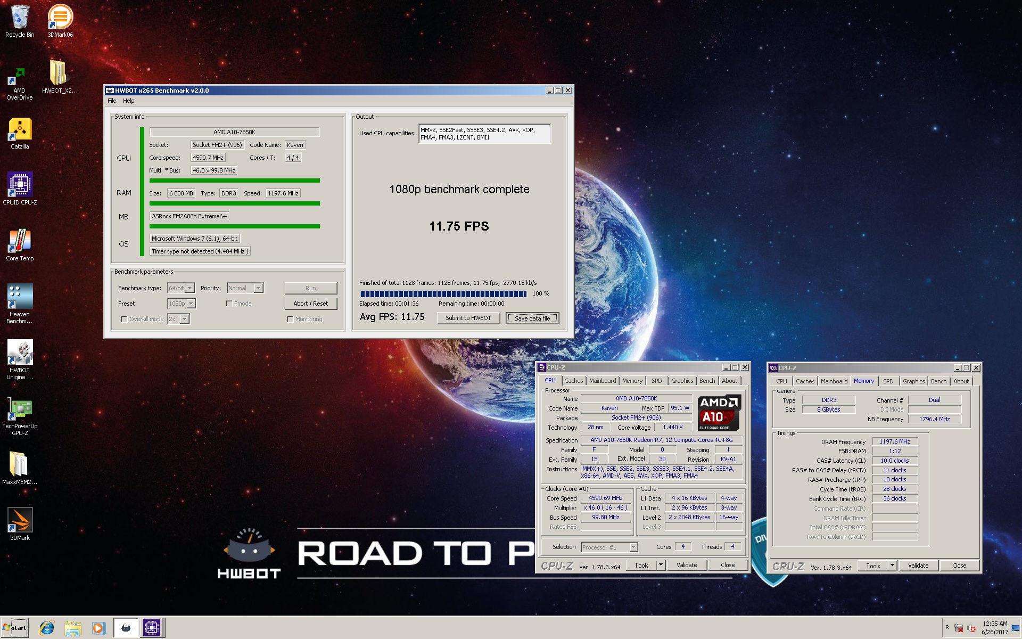Screen dimensions: 1022x639
Task: Open TechPowerUp GPU-Z desktop icon
Action: click(x=20, y=416)
